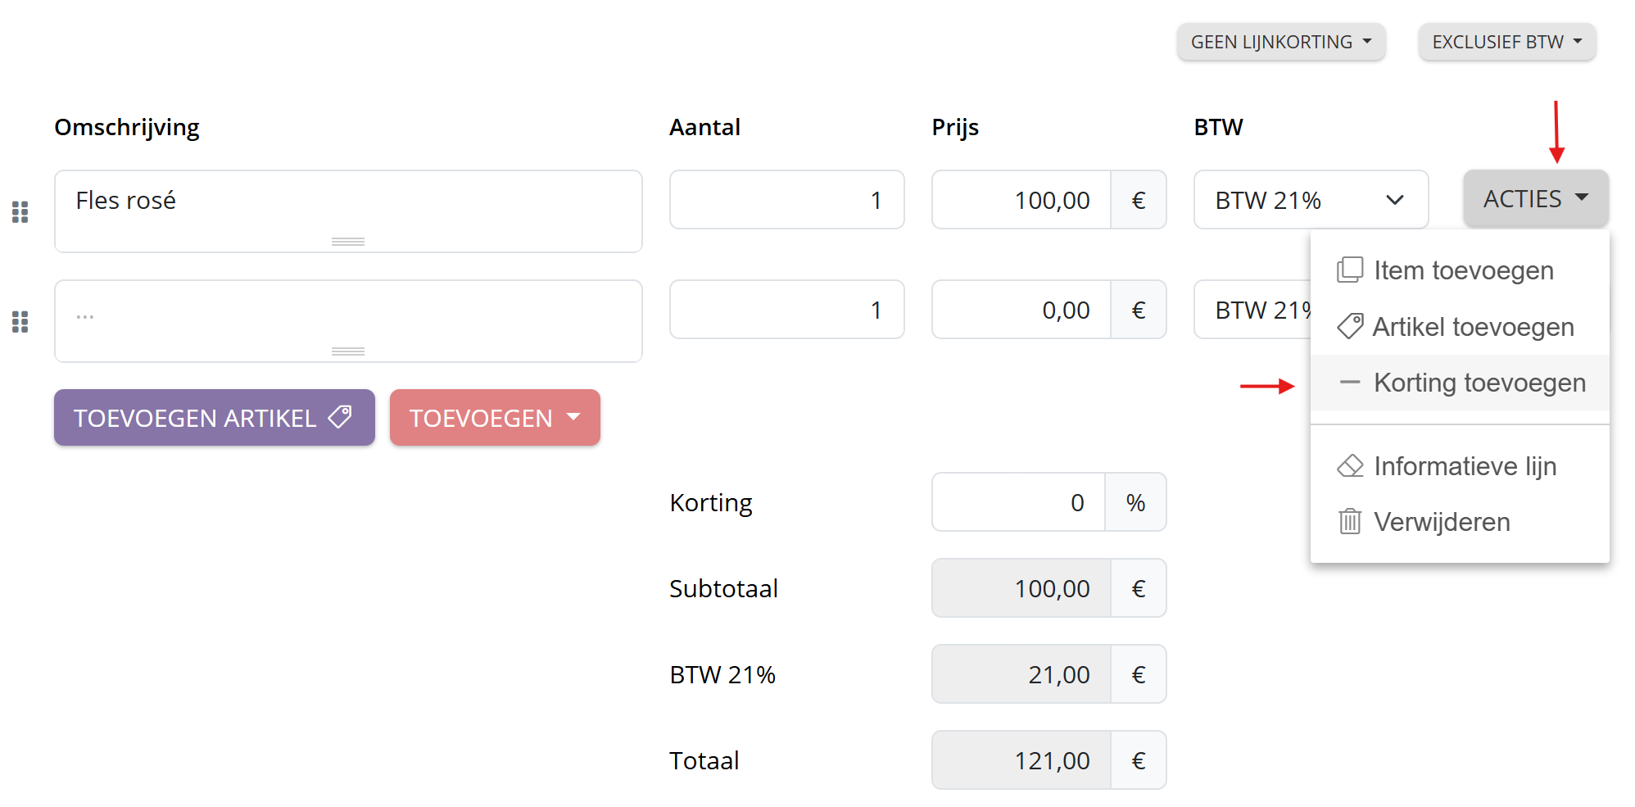The height and width of the screenshot is (807, 1635).
Task: Click the Prijs field showing 100,00
Action: tap(1021, 200)
